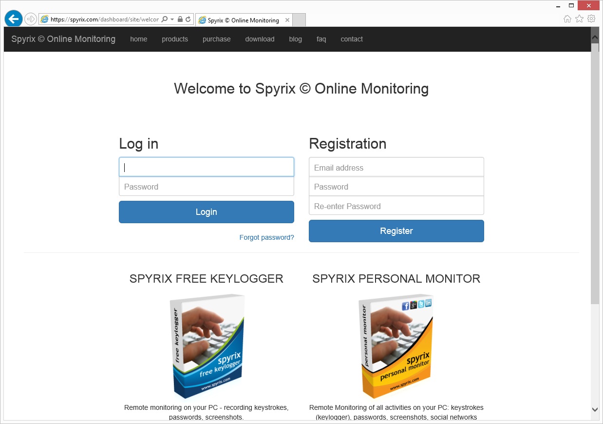Visit the blog menu link
Screen dimensions: 603x424
pyautogui.click(x=295, y=39)
